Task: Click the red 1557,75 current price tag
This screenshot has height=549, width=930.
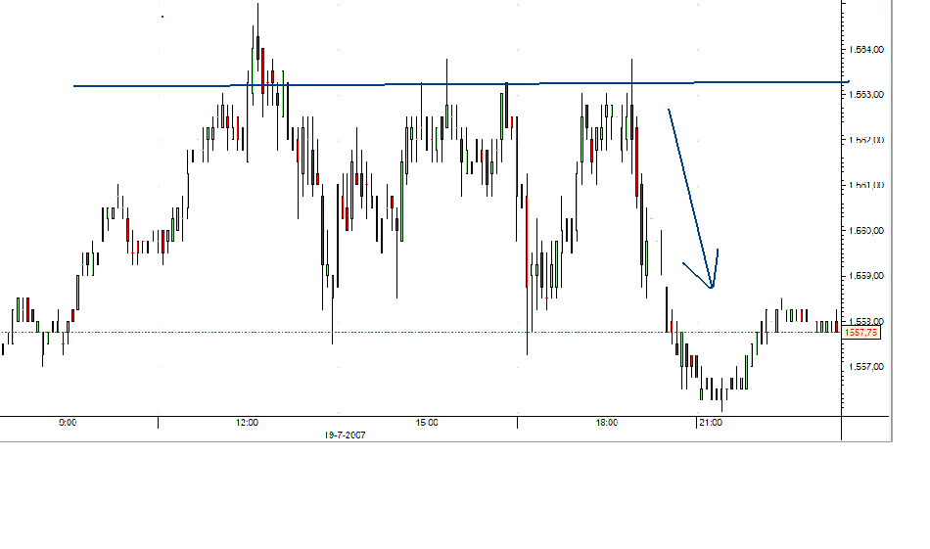Action: (861, 333)
